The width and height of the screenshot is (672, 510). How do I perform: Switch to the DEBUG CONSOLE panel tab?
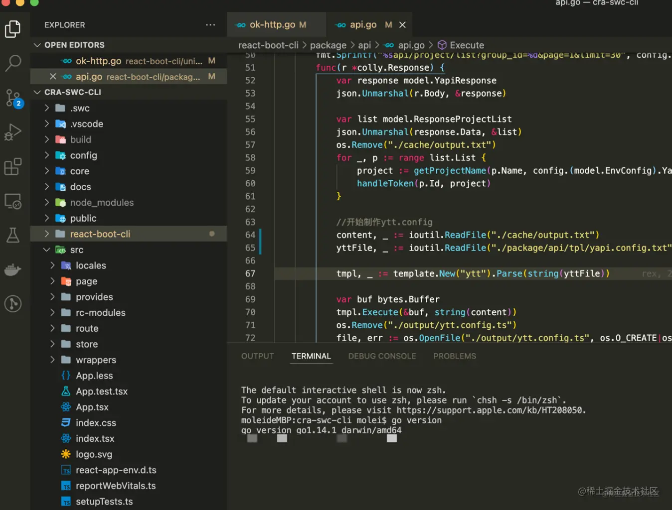(x=382, y=356)
